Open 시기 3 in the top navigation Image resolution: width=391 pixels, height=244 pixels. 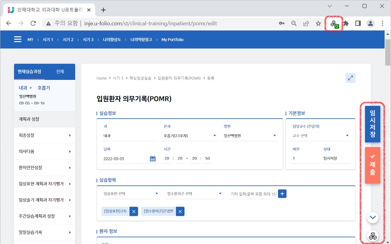click(88, 40)
